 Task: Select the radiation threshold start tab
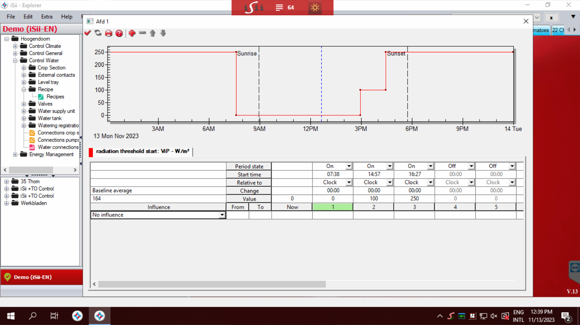point(142,151)
